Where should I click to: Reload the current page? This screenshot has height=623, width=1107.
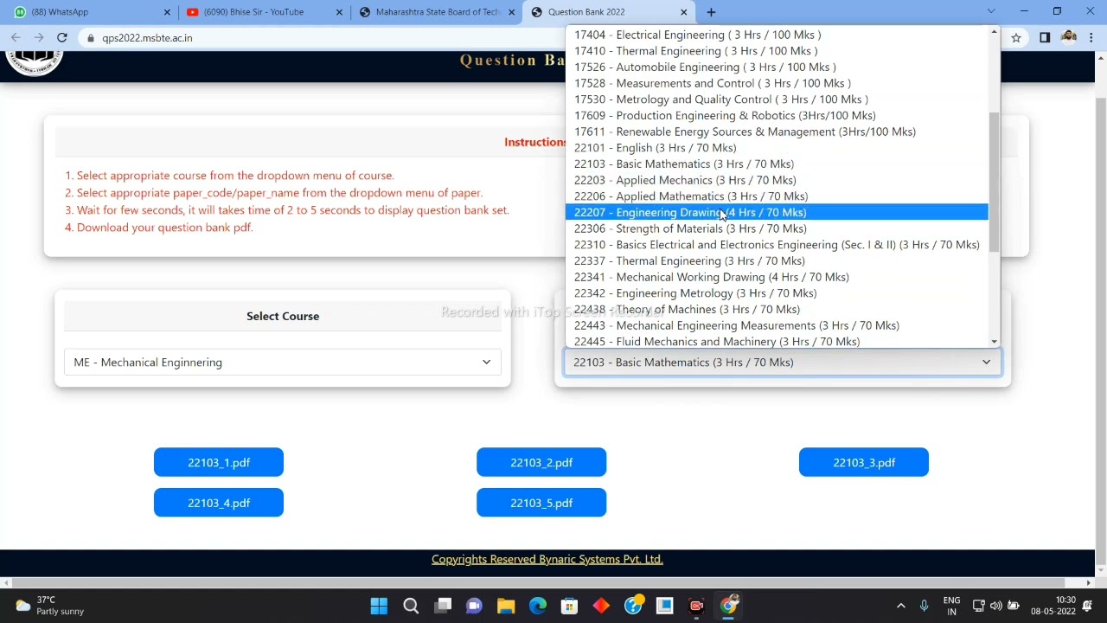tap(62, 38)
